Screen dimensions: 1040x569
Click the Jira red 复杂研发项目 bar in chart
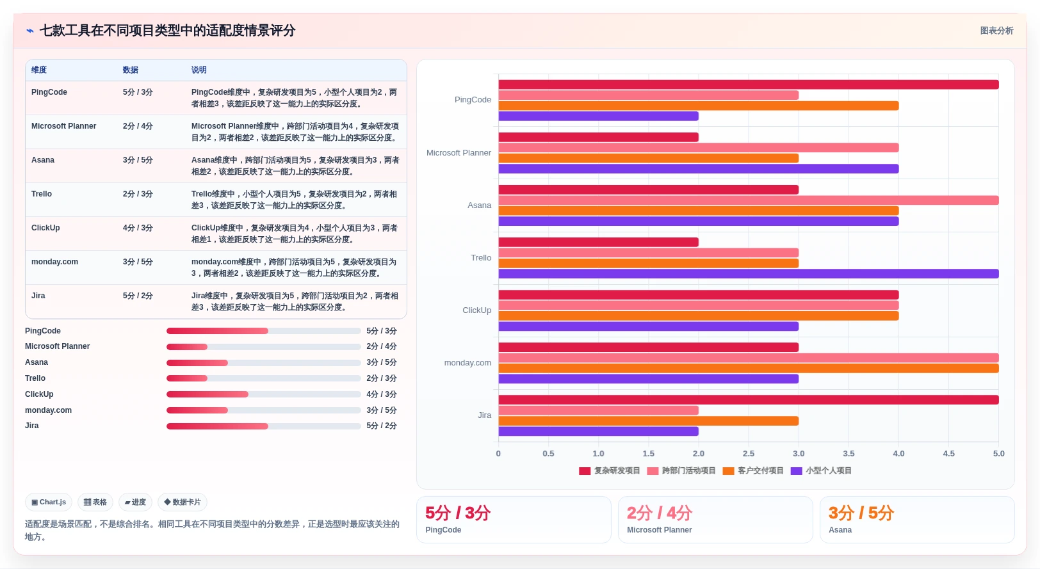(x=749, y=400)
